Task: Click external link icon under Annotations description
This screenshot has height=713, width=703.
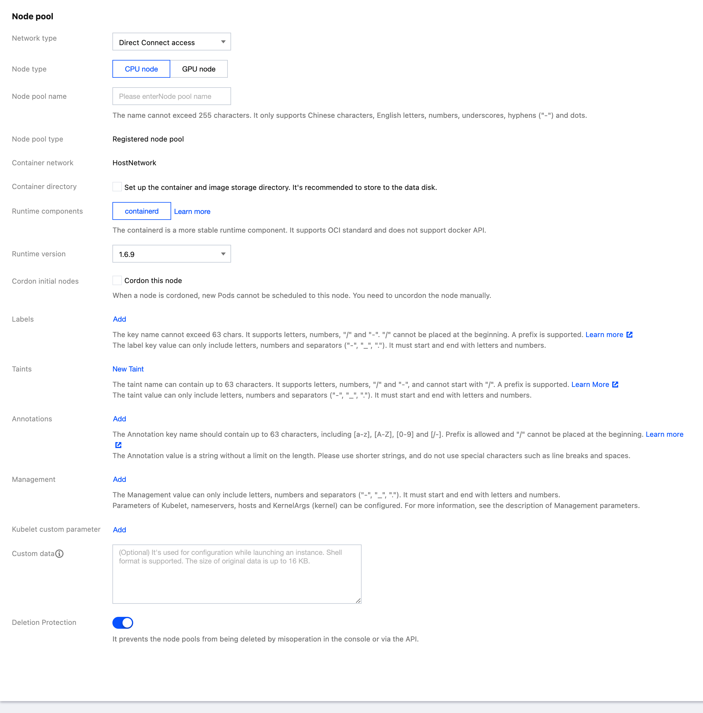Action: pos(118,445)
